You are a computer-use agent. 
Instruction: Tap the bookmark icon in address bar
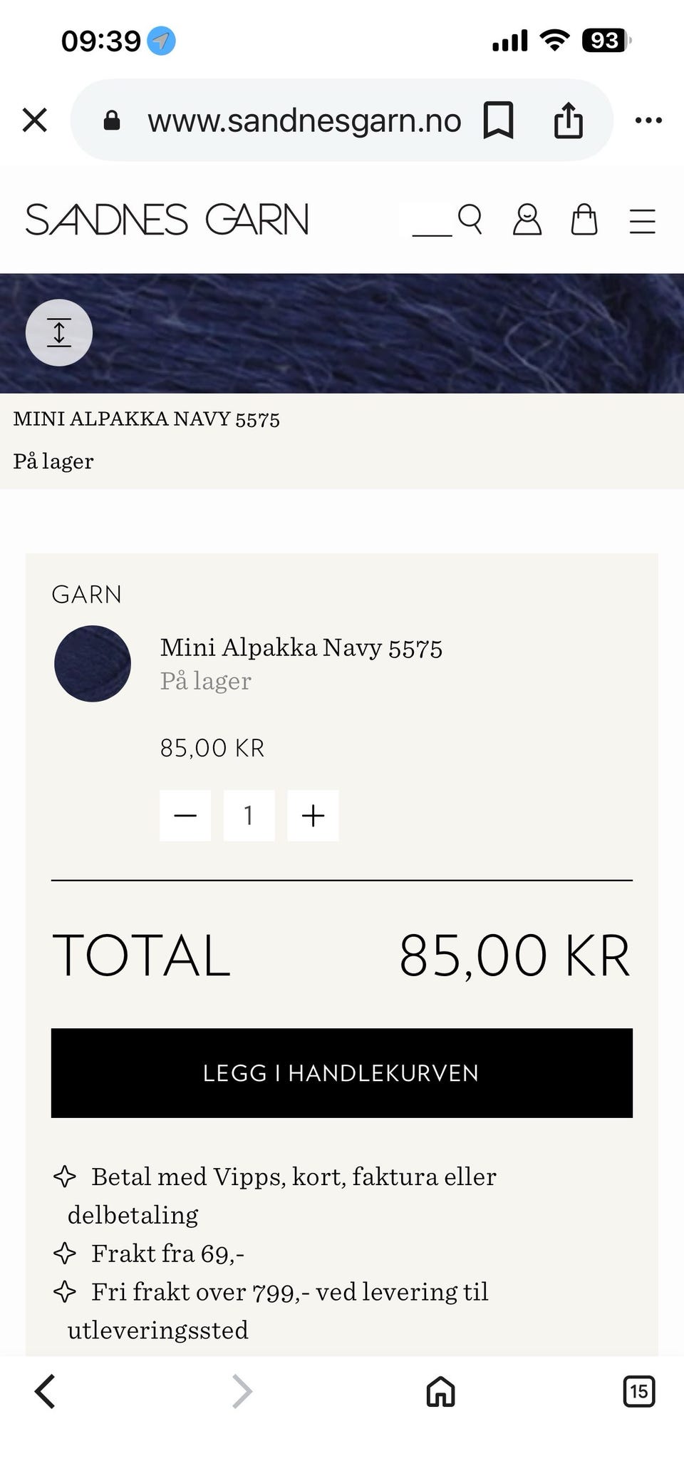click(498, 120)
